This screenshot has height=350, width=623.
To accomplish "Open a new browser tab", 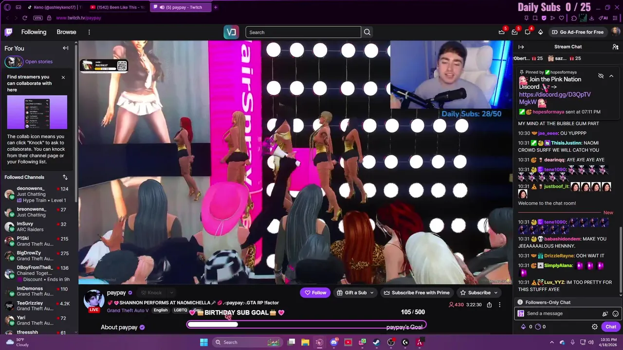I will (216, 7).
